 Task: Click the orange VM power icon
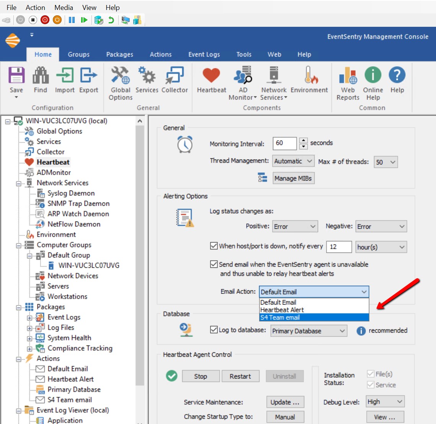57,20
